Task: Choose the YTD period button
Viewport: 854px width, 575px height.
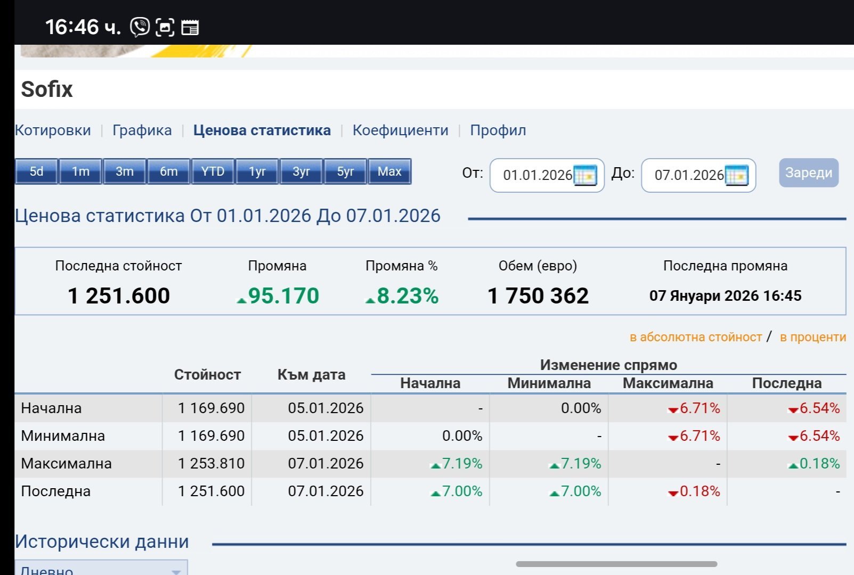Action: [213, 171]
